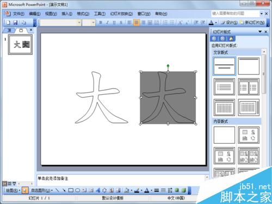Enable Align Left for text
This screenshot has height=204, width=272.
pyautogui.click(x=129, y=23)
